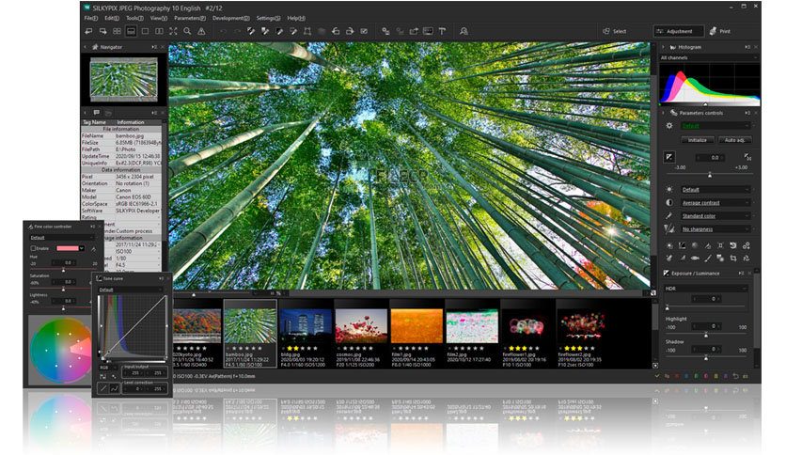Open Default preset dropdown in Fine color controller

point(62,238)
